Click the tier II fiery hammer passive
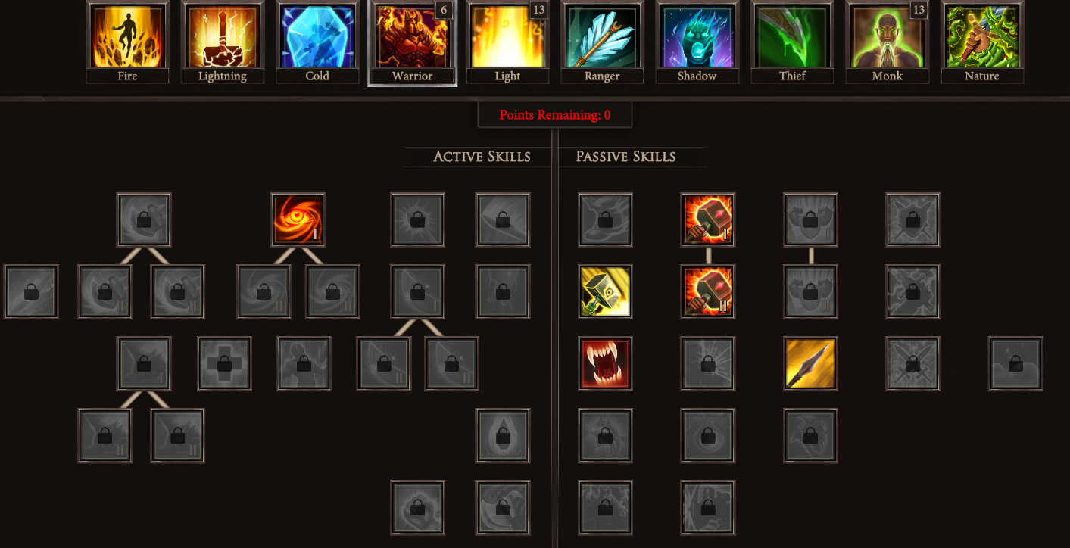 coord(707,291)
